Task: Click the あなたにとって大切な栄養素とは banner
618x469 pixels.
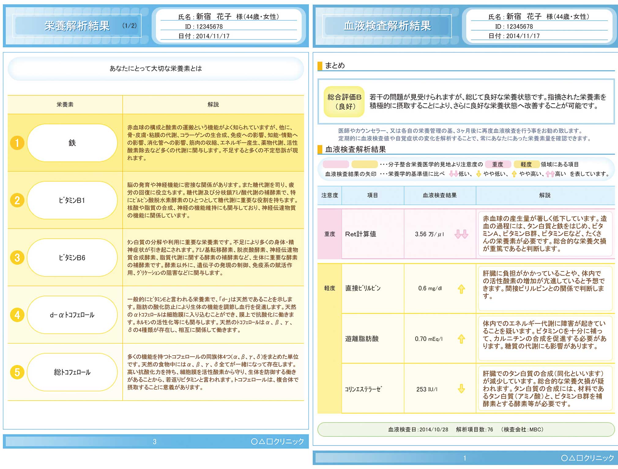Action: click(x=156, y=68)
